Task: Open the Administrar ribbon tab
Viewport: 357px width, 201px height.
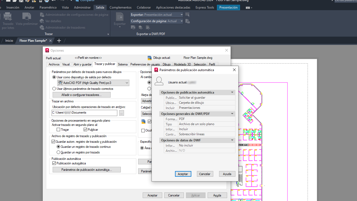Action: pos(82,7)
